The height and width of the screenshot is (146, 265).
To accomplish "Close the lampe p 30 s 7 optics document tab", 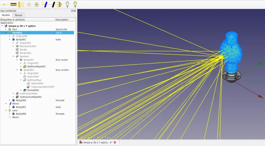I will 115,142.
